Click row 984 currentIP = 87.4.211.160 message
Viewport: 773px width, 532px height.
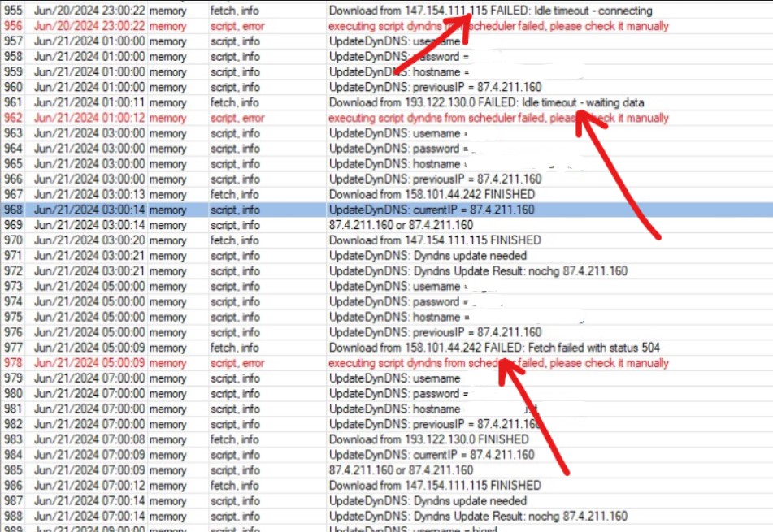point(432,454)
